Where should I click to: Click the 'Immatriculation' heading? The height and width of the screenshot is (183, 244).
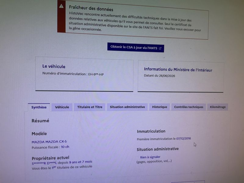151,131
